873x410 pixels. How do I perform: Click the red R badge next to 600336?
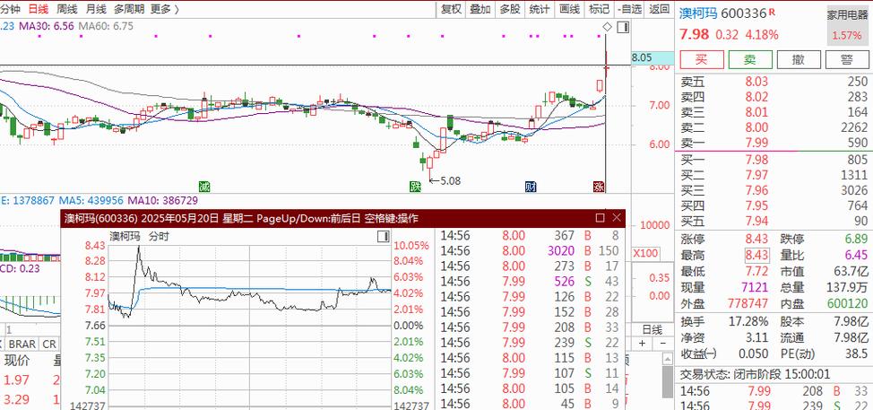(x=772, y=13)
